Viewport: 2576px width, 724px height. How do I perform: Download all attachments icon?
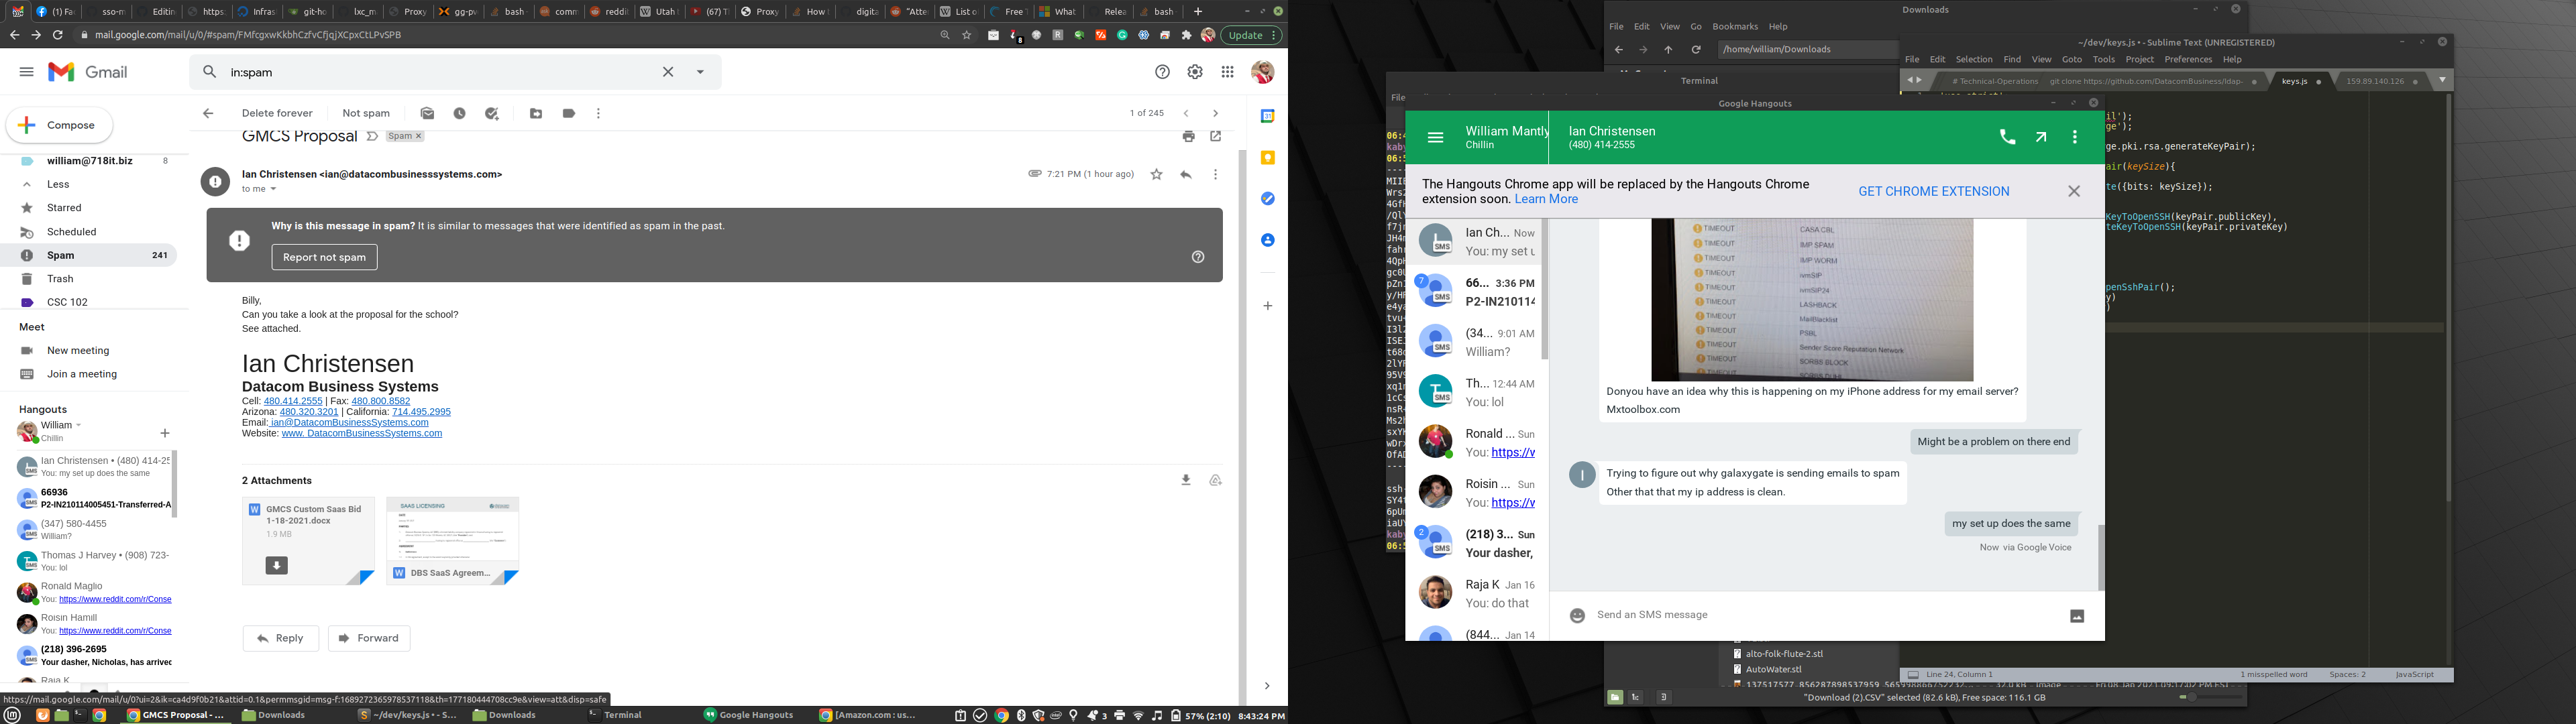coord(1186,481)
